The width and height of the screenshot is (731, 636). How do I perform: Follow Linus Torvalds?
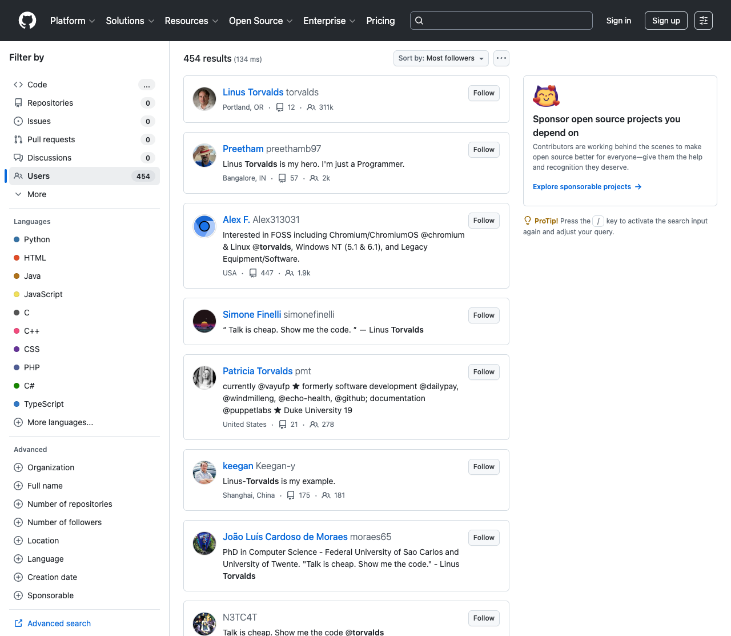coord(484,93)
